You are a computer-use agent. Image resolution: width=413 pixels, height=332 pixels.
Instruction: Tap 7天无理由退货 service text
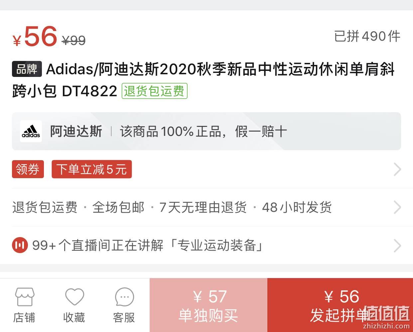tap(203, 207)
